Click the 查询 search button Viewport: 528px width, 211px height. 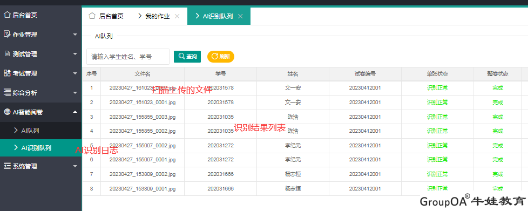point(187,57)
